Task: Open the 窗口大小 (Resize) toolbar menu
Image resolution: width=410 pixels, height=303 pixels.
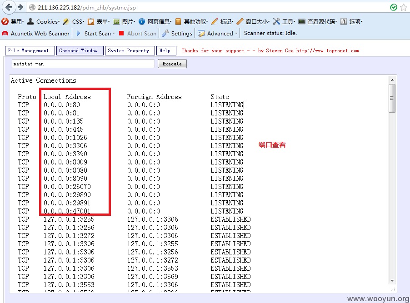Action: (258, 21)
